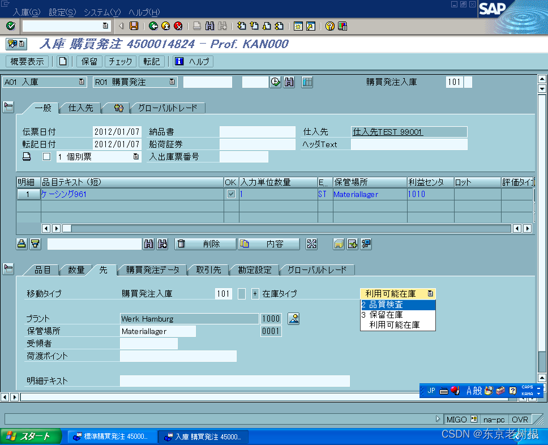Click the 削除 delete button
548x445 pixels.
tap(205, 243)
